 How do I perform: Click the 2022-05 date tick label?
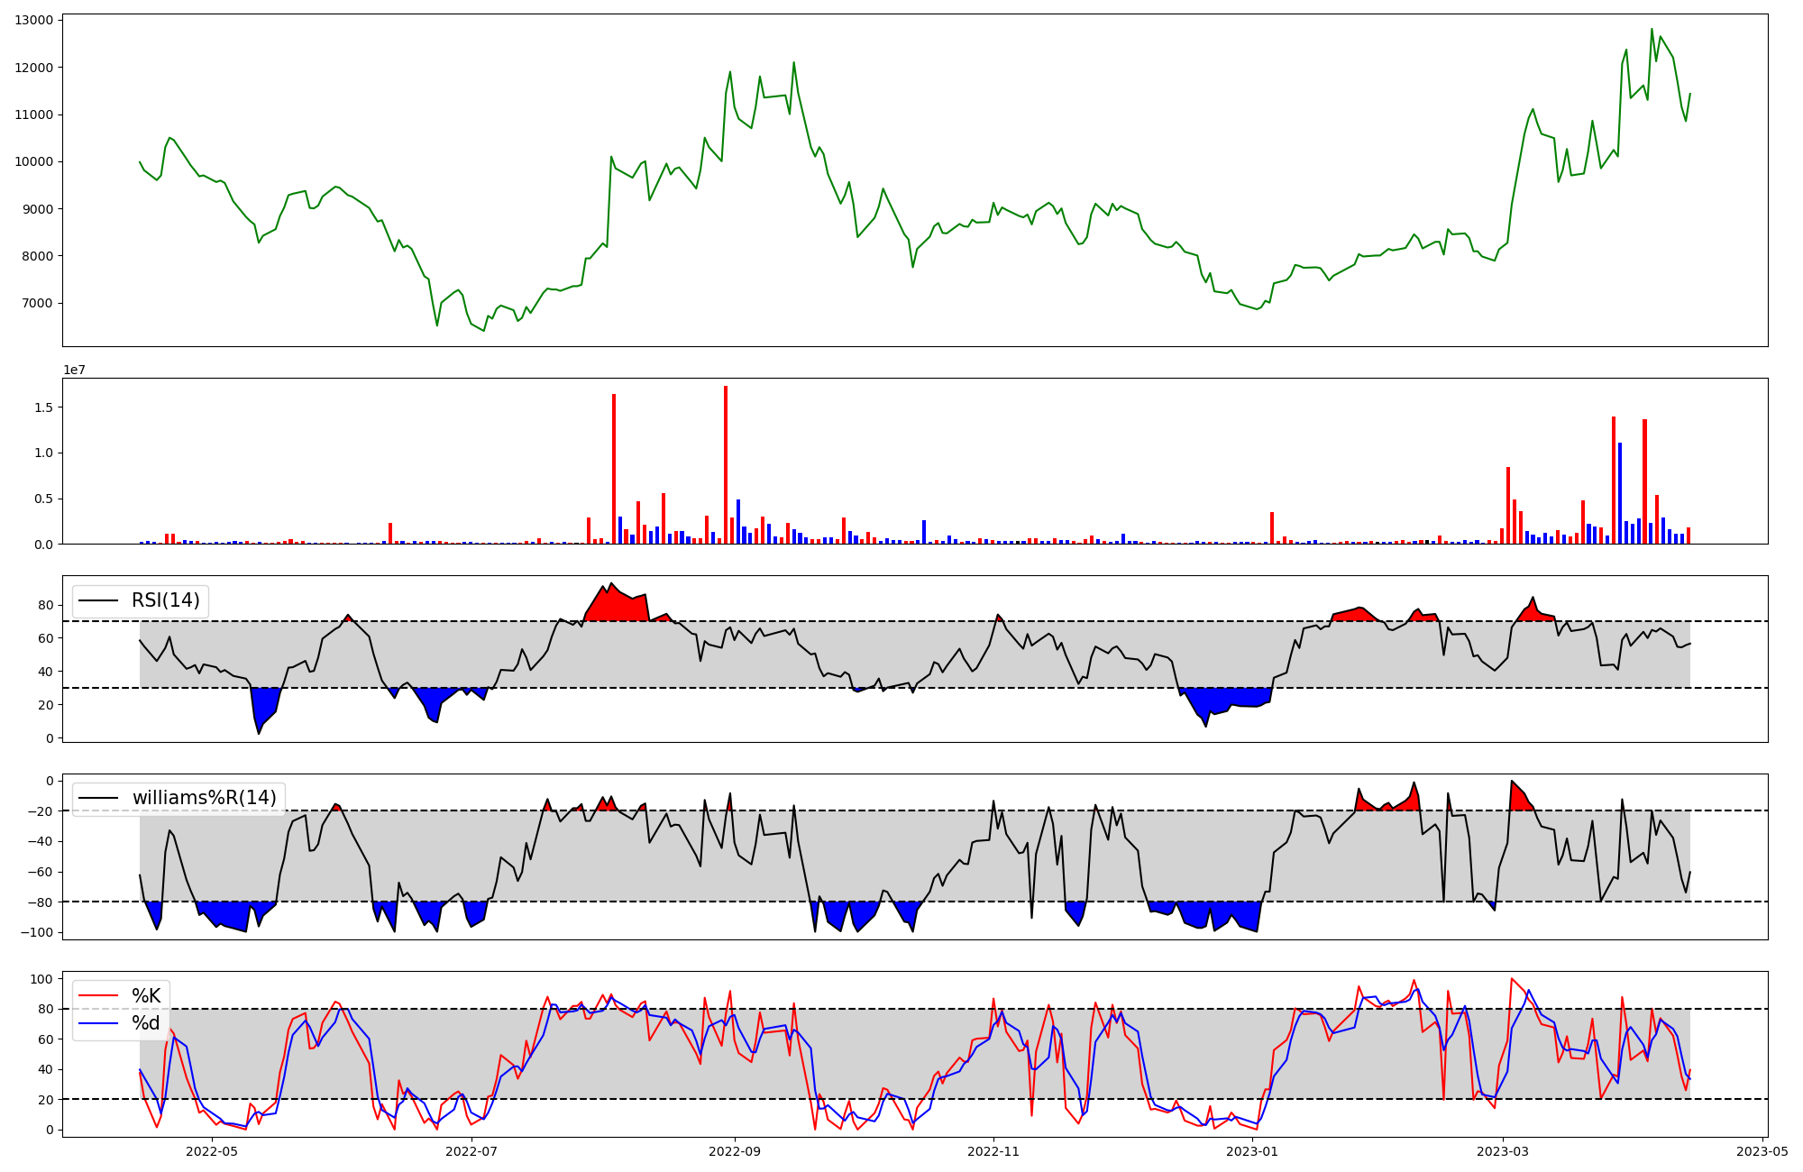click(x=212, y=1151)
